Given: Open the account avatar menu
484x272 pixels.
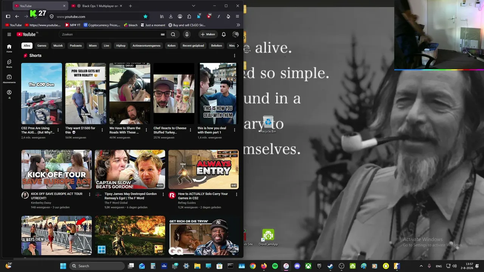Looking at the screenshot, I should coord(236,34).
